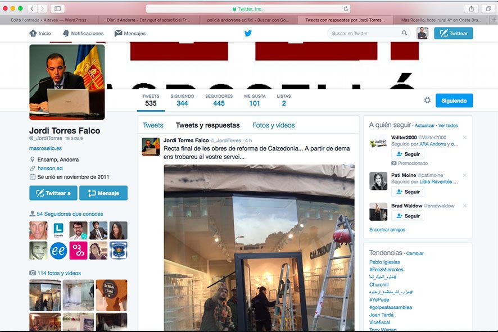Viewport: 498px width, 332px height.
Task: Go back with Safari back arrow
Action: [30, 8]
